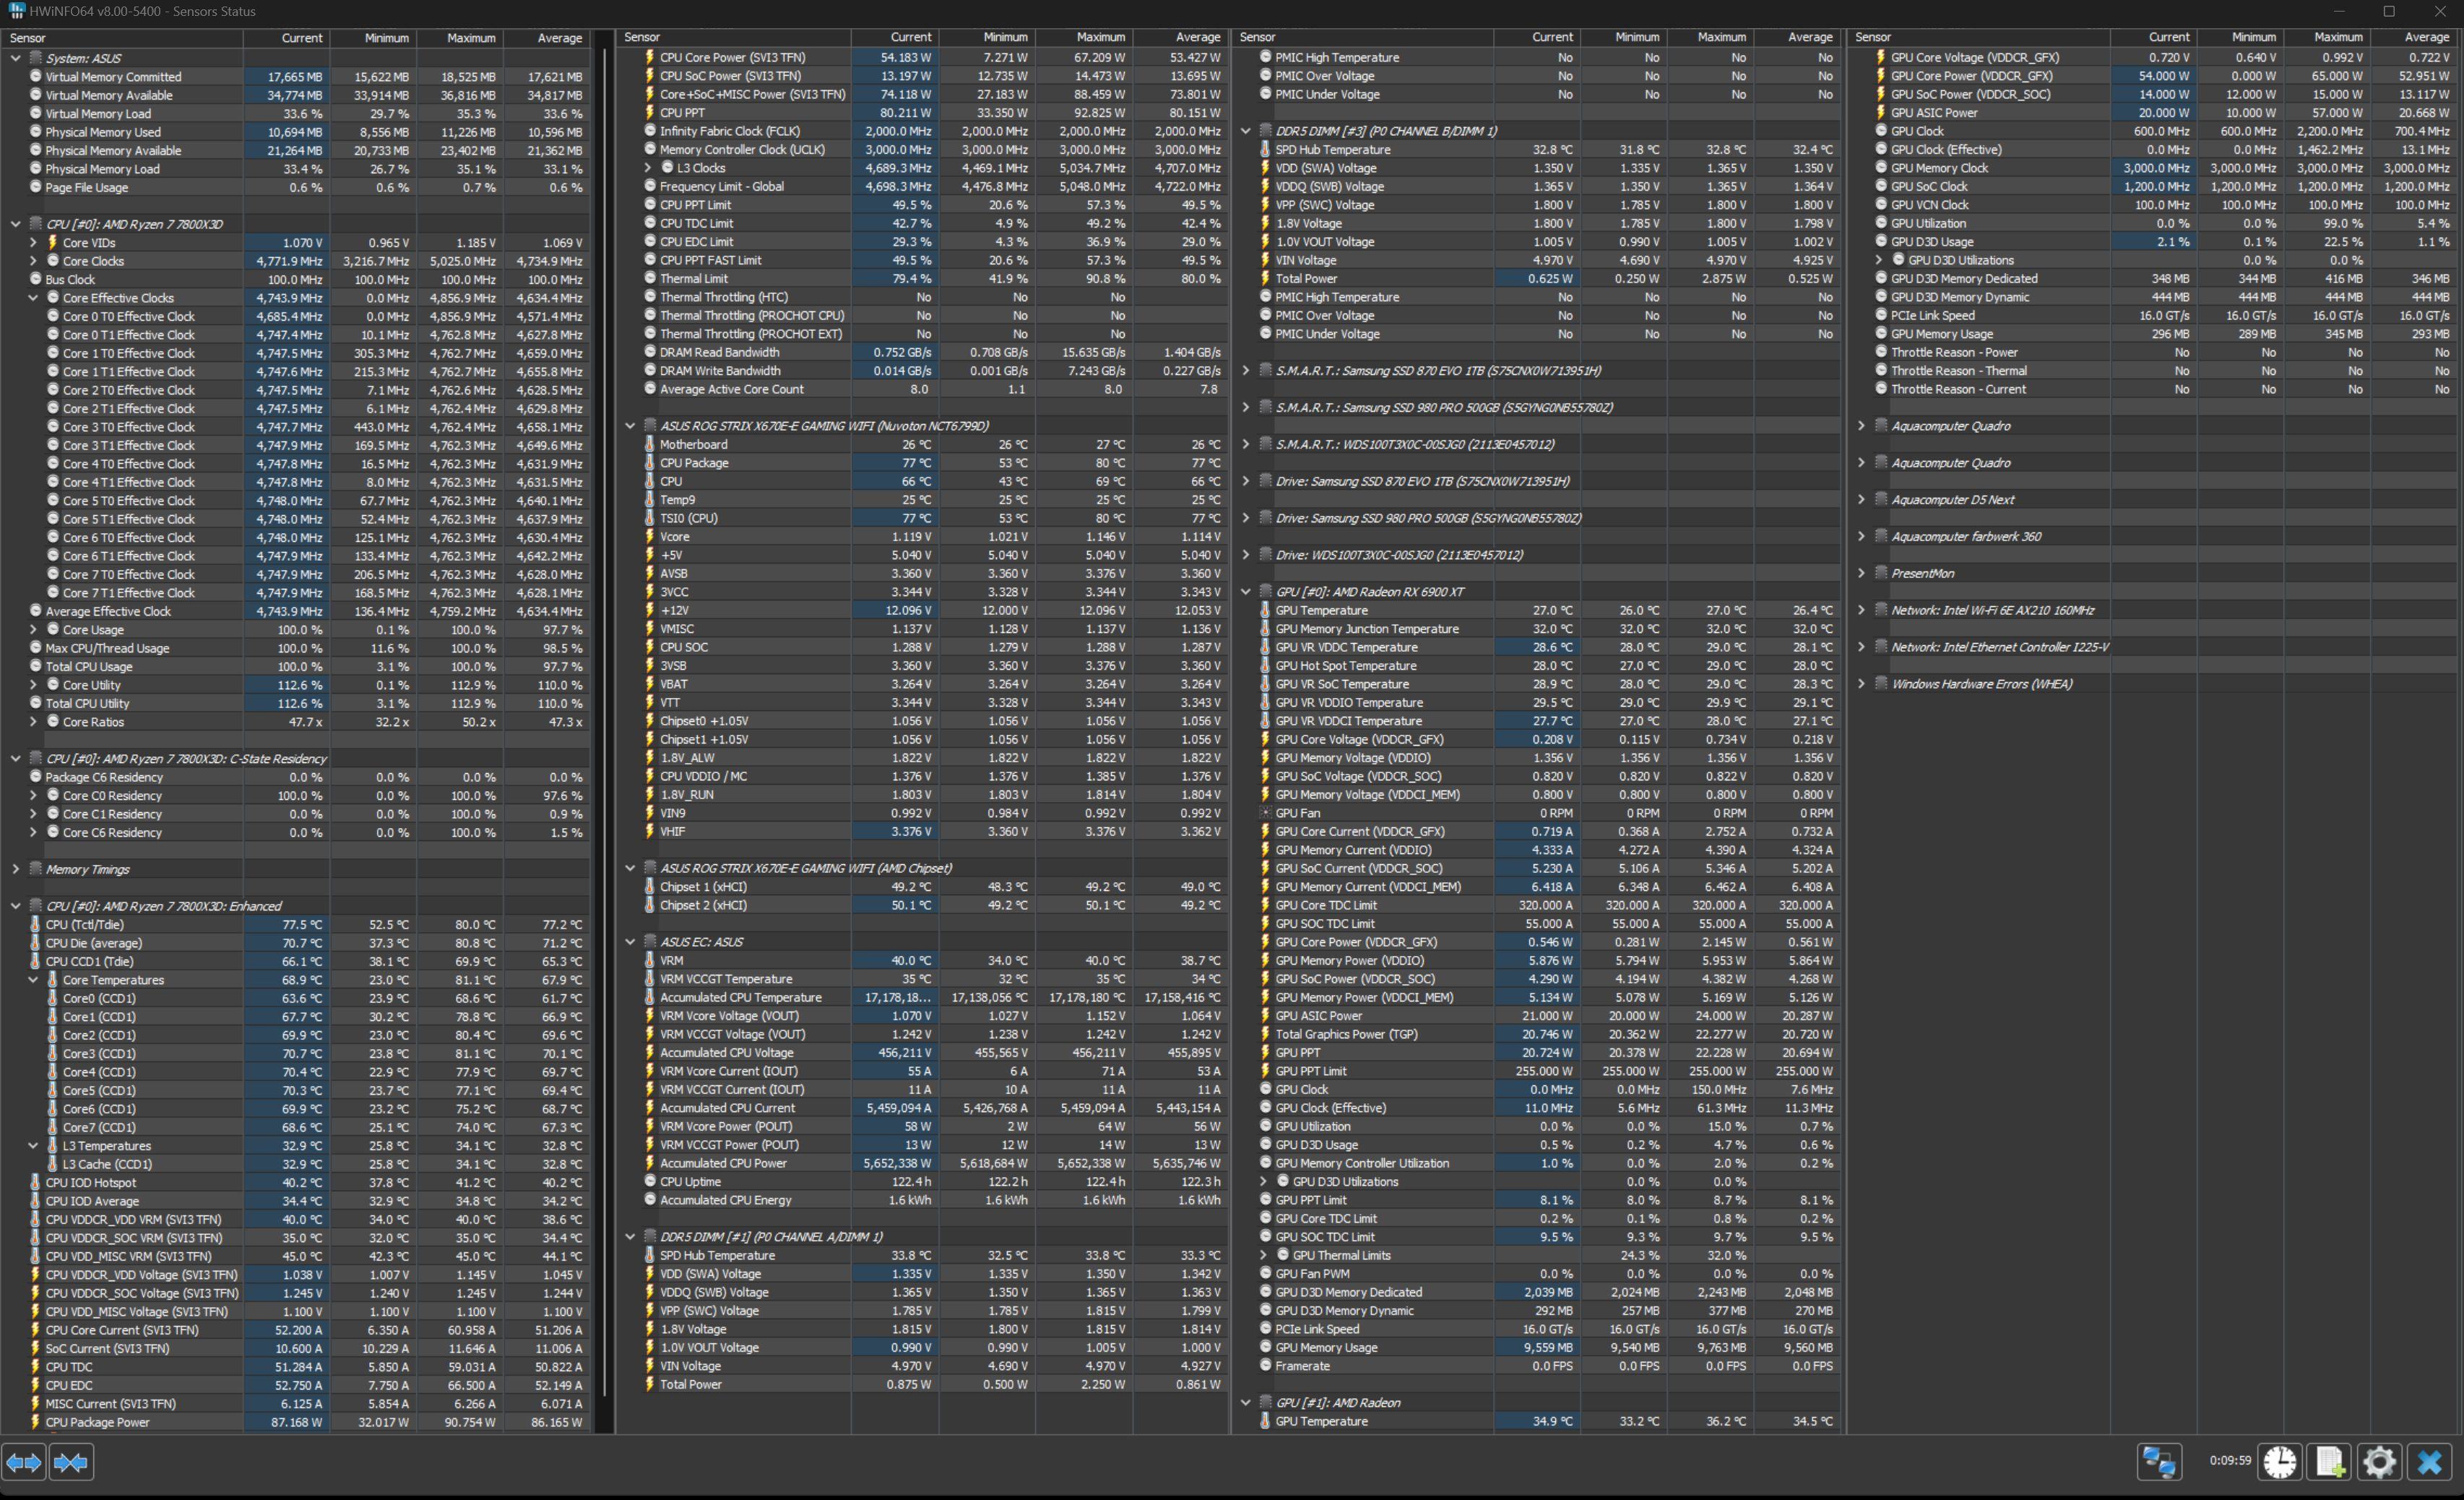
Task: Click the CPU (Tctl/Tdie) thermometer icon
Action: point(35,925)
